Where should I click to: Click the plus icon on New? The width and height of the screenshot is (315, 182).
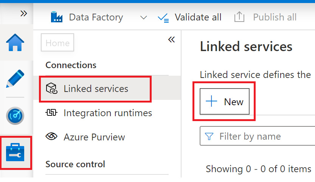pos(211,101)
